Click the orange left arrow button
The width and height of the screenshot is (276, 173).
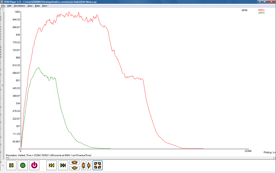click(x=84, y=165)
